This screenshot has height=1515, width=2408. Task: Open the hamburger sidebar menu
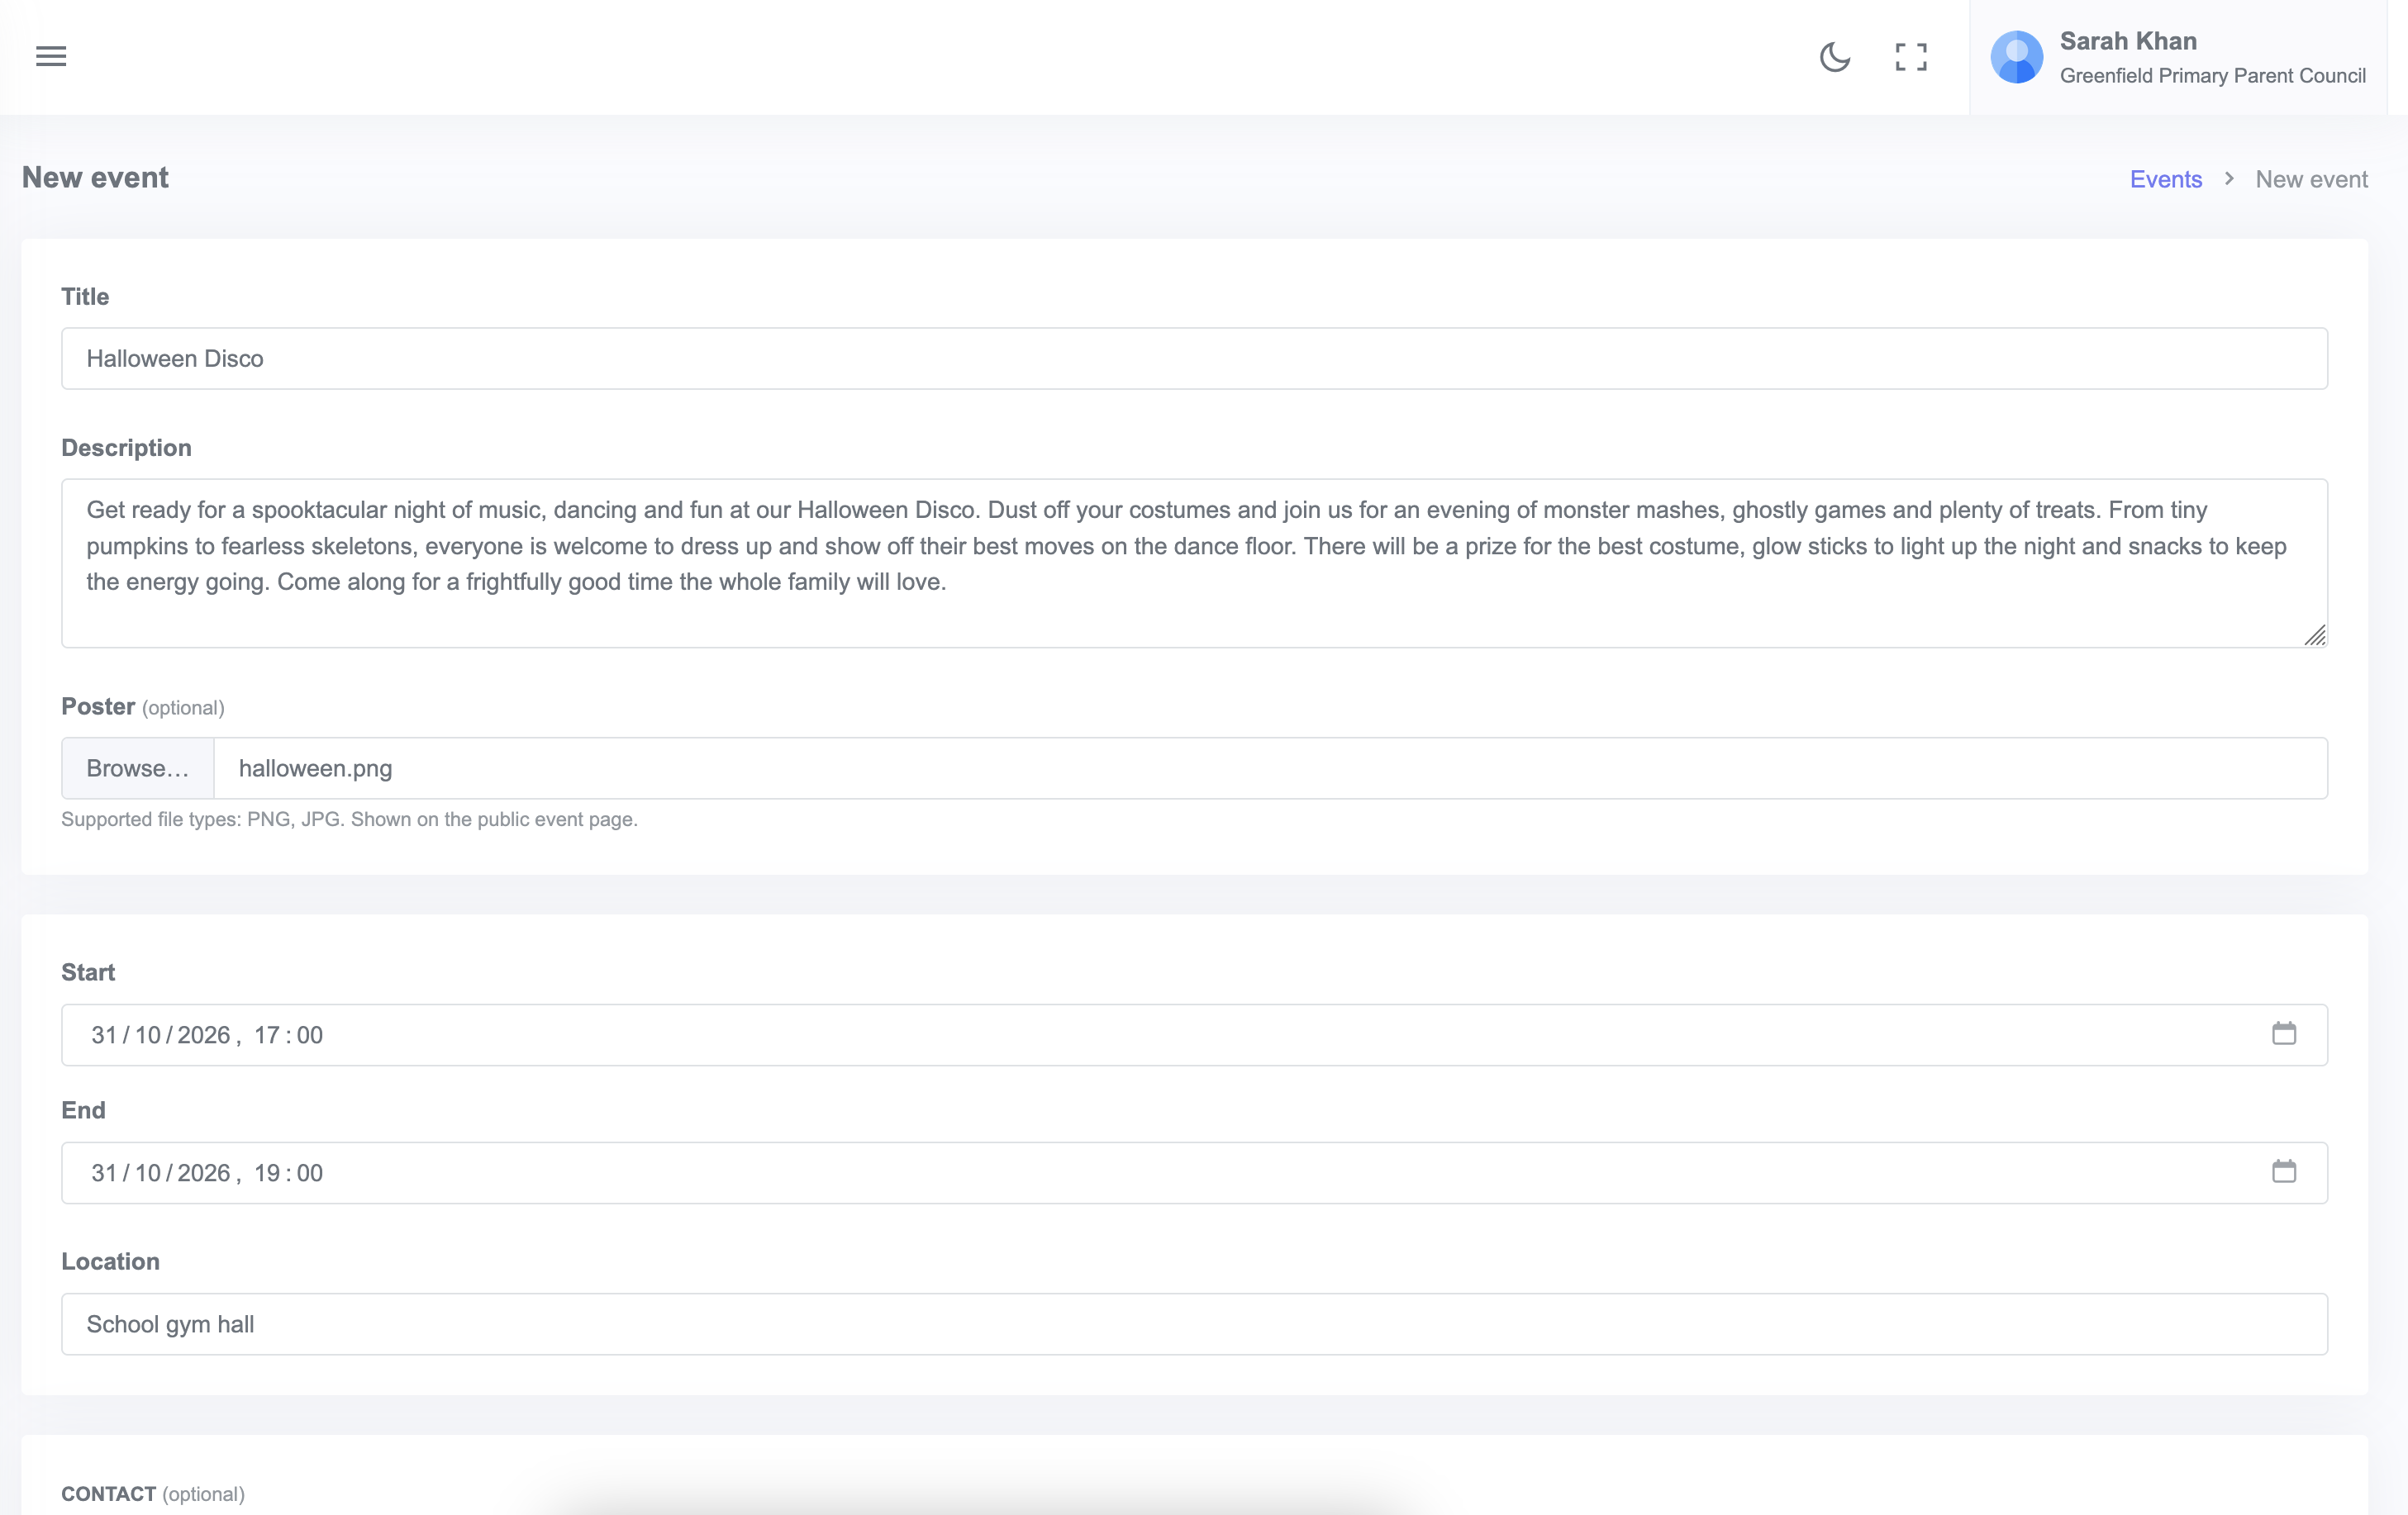pos(51,57)
